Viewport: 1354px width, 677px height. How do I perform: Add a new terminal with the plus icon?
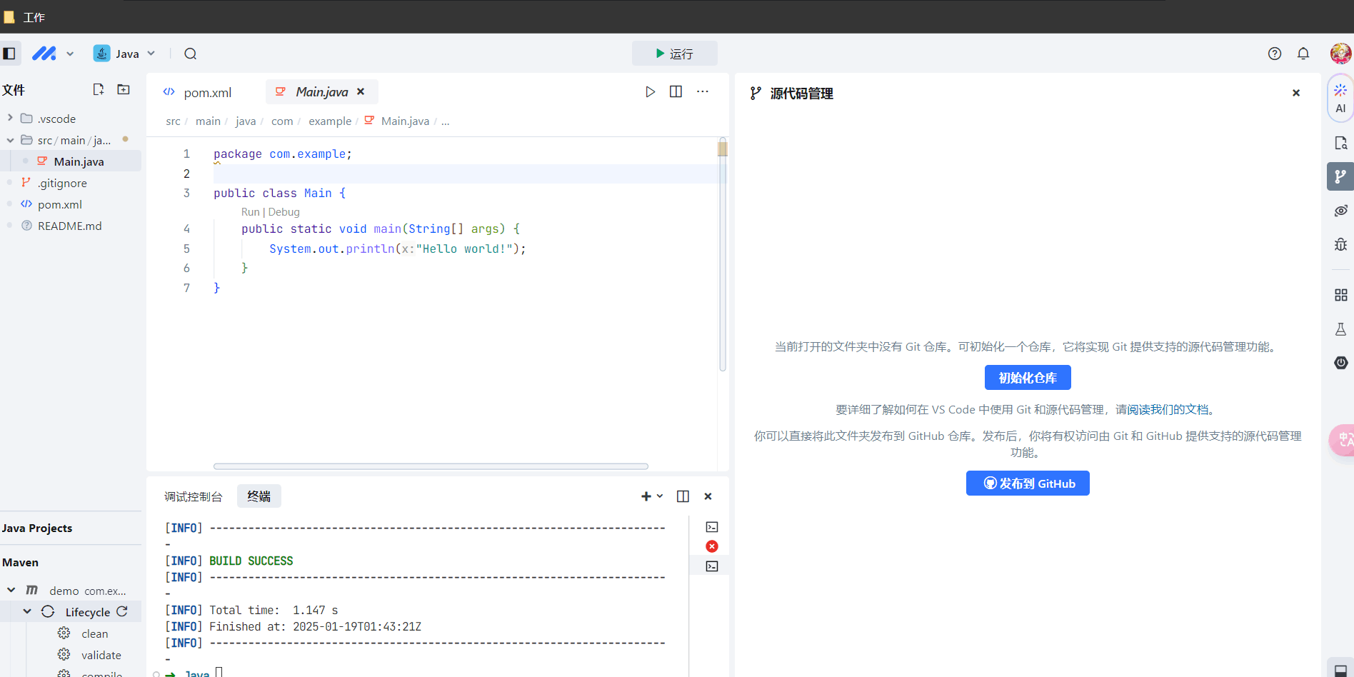[646, 496]
